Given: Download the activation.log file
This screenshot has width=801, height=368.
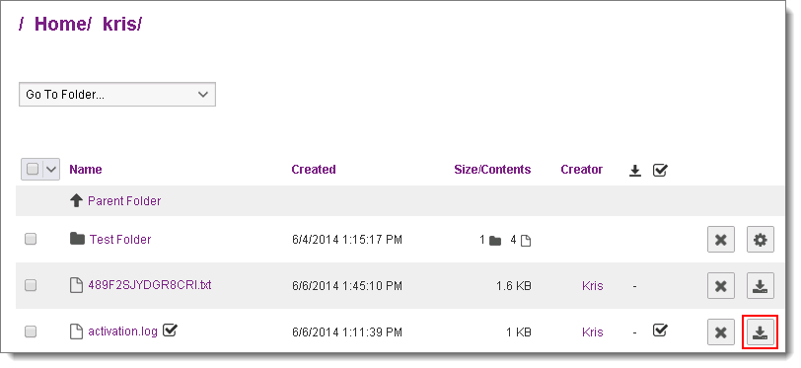Looking at the screenshot, I should [761, 332].
